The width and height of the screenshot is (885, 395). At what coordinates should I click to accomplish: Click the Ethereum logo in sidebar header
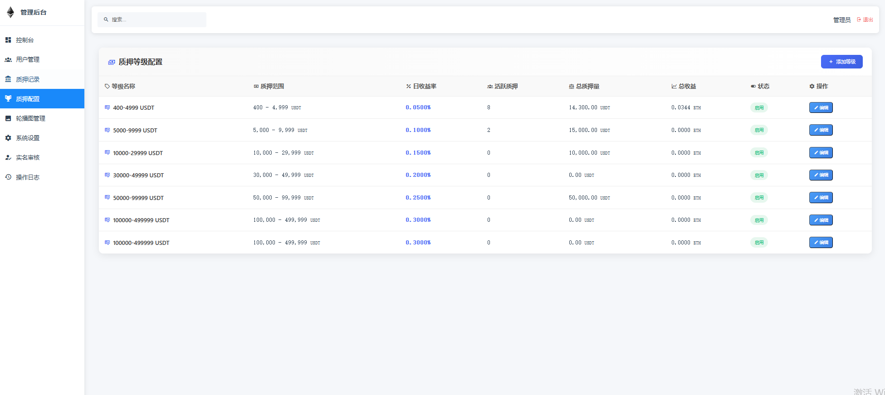10,12
